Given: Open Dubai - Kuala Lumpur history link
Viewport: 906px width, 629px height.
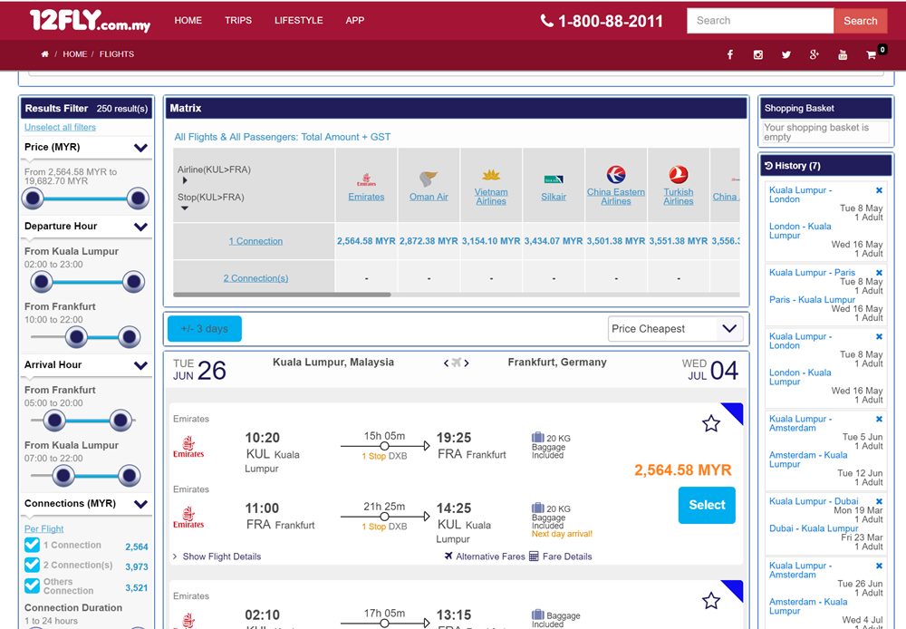Looking at the screenshot, I should click(x=814, y=528).
